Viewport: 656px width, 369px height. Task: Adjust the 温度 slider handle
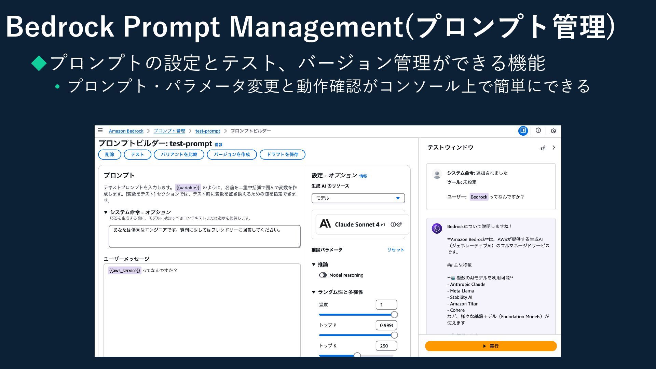[x=394, y=315]
